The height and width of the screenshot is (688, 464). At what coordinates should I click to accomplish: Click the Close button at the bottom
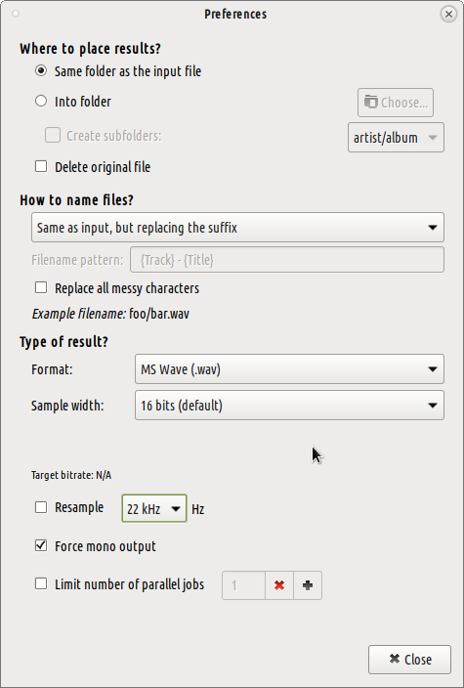[409, 660]
